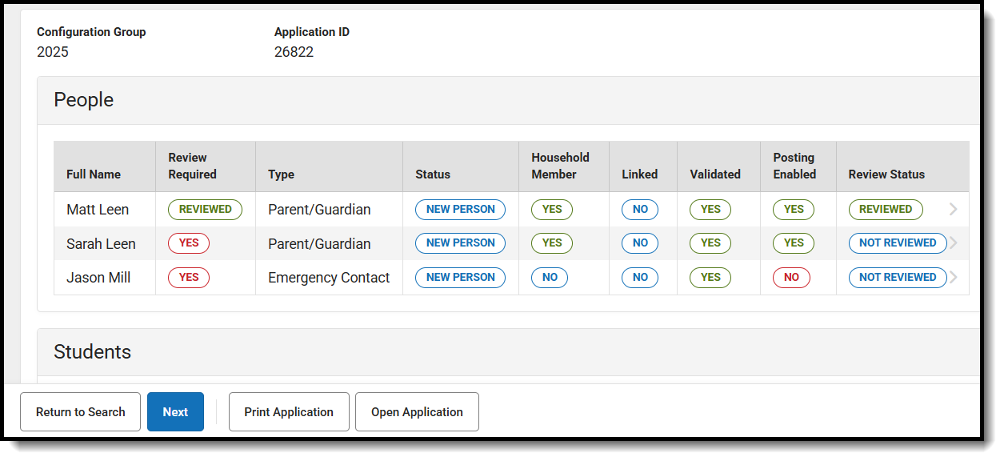Click Jason Mill's red NO posting-enabled badge

coord(791,278)
